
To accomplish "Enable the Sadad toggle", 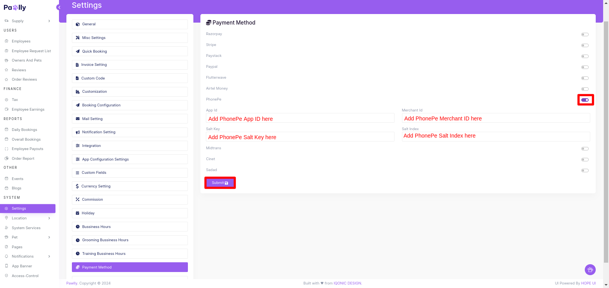I will [585, 171].
